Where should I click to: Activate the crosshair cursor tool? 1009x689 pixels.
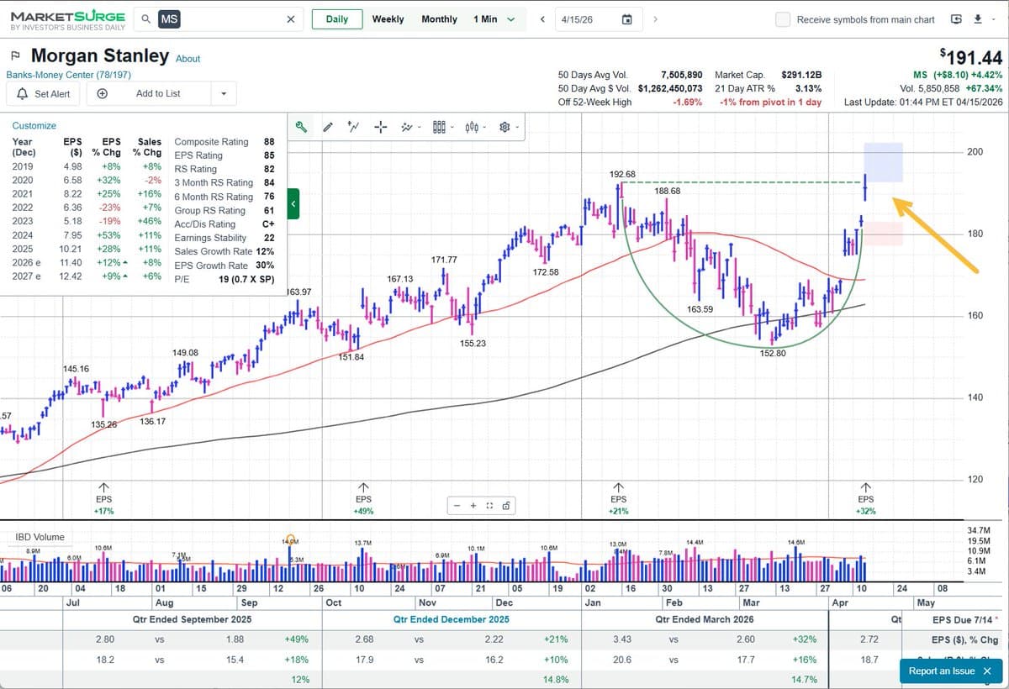(380, 127)
